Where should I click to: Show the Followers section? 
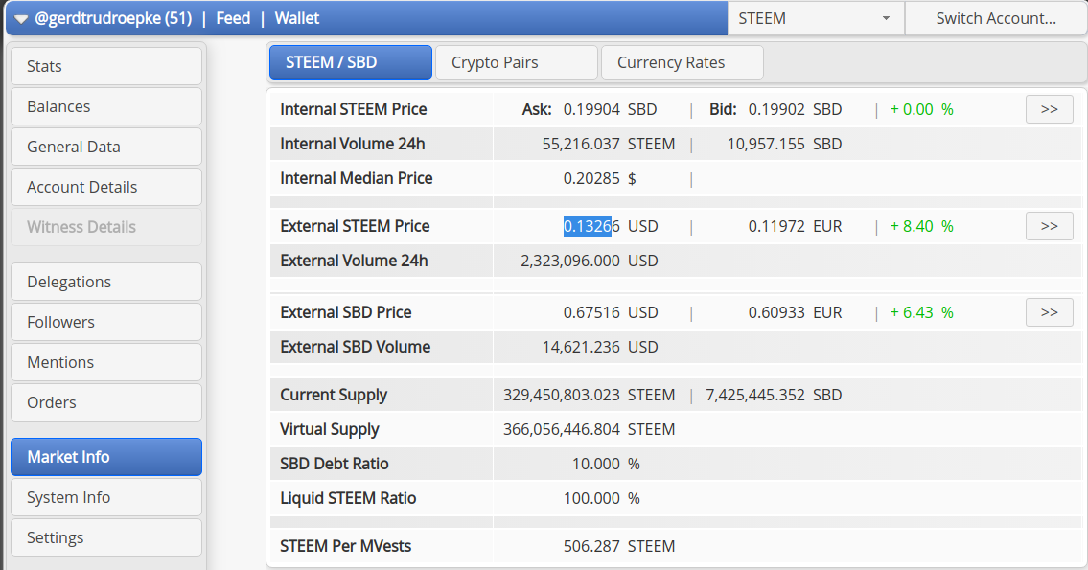tap(106, 322)
